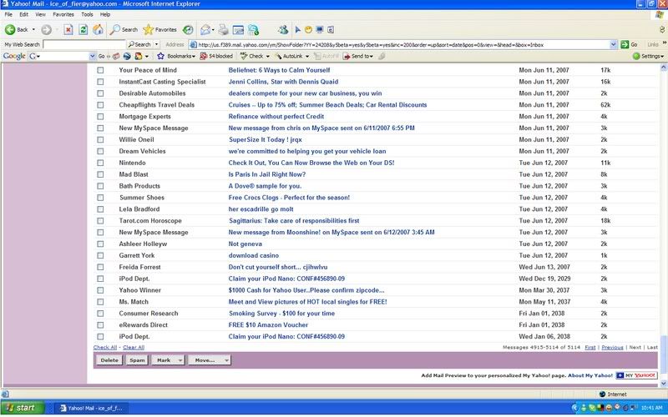
Task: Tick the Yahoo Winner email checkbox
Action: coord(100,290)
